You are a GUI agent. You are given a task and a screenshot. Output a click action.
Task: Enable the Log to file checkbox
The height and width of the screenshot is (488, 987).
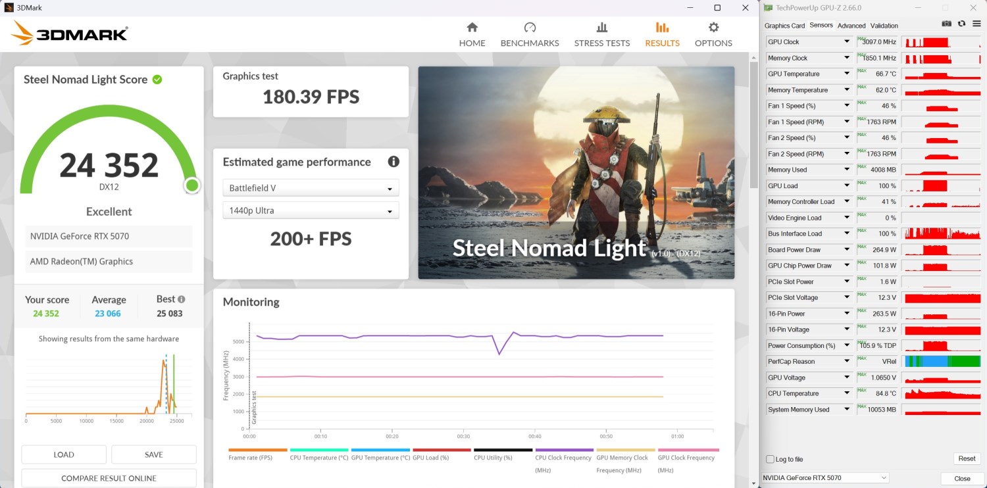(771, 459)
